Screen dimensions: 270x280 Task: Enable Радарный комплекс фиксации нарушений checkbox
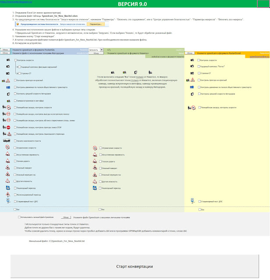19,67
